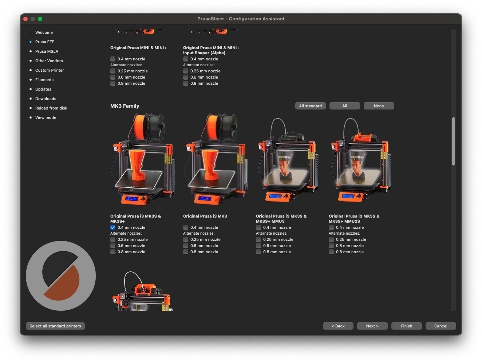The width and height of the screenshot is (482, 362).
Task: Enable 0.25 mm nozzle for i3 MK3S & MK3S+
Action: [x=113, y=239]
